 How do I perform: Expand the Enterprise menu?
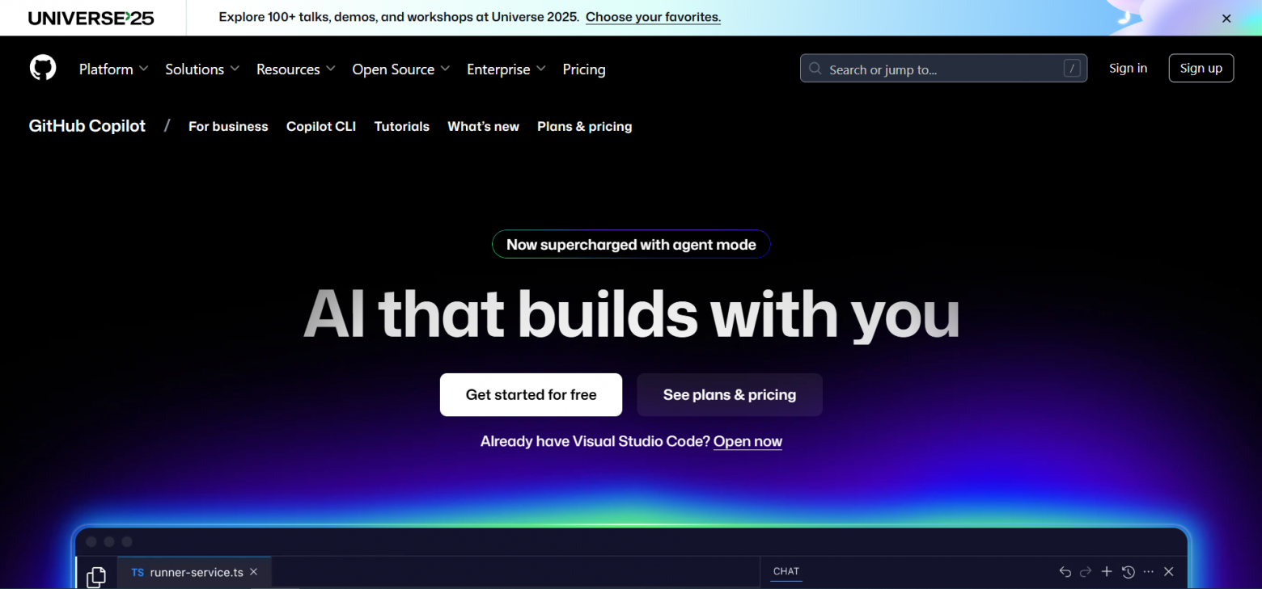pos(506,69)
